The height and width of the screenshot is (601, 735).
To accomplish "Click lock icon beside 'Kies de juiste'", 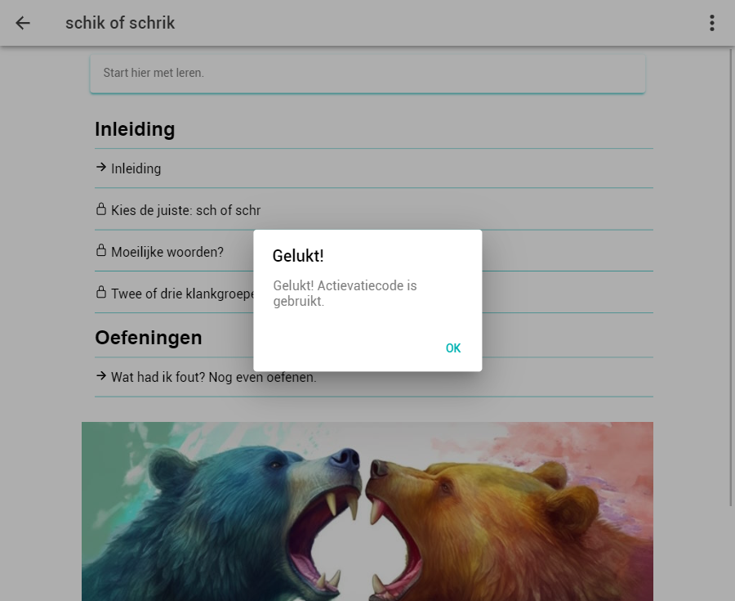I will (x=101, y=209).
